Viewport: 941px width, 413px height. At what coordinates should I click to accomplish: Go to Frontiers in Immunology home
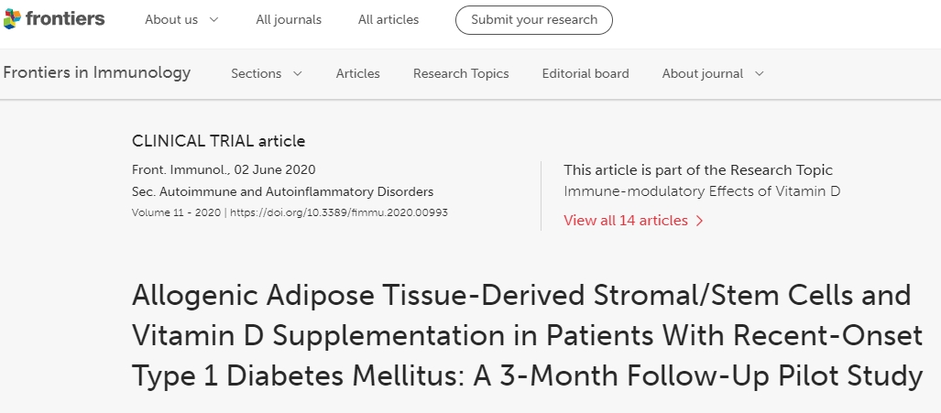[97, 73]
